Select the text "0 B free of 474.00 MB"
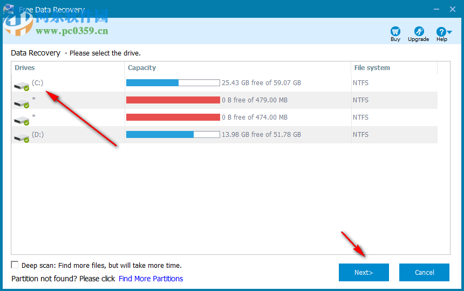This screenshot has height=291, width=464. tap(255, 117)
